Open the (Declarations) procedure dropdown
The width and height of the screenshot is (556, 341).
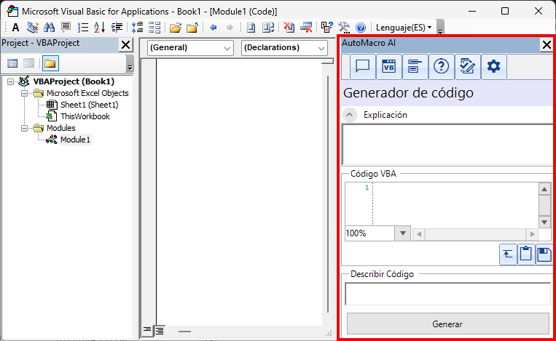point(284,48)
